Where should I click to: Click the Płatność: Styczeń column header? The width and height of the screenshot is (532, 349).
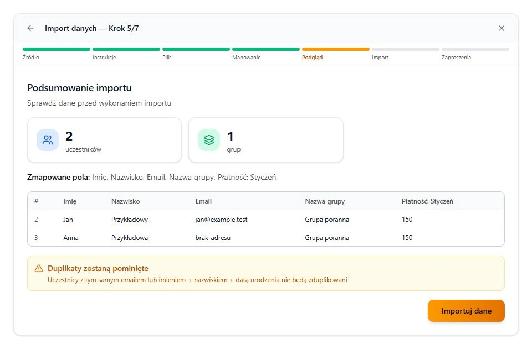(x=427, y=201)
